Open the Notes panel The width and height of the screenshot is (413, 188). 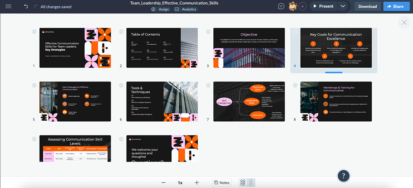click(221, 183)
